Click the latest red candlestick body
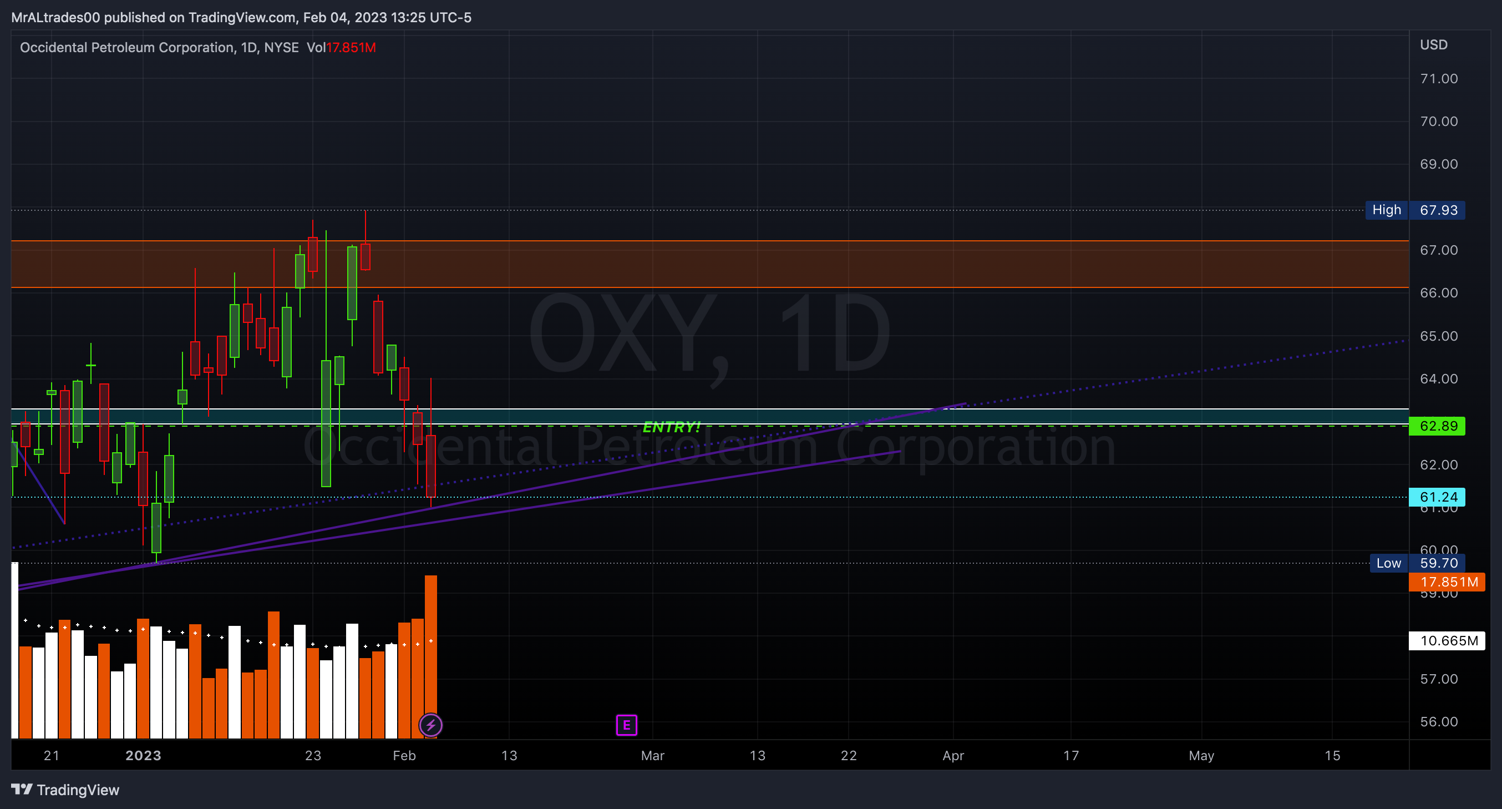The height and width of the screenshot is (809, 1502). tap(431, 466)
